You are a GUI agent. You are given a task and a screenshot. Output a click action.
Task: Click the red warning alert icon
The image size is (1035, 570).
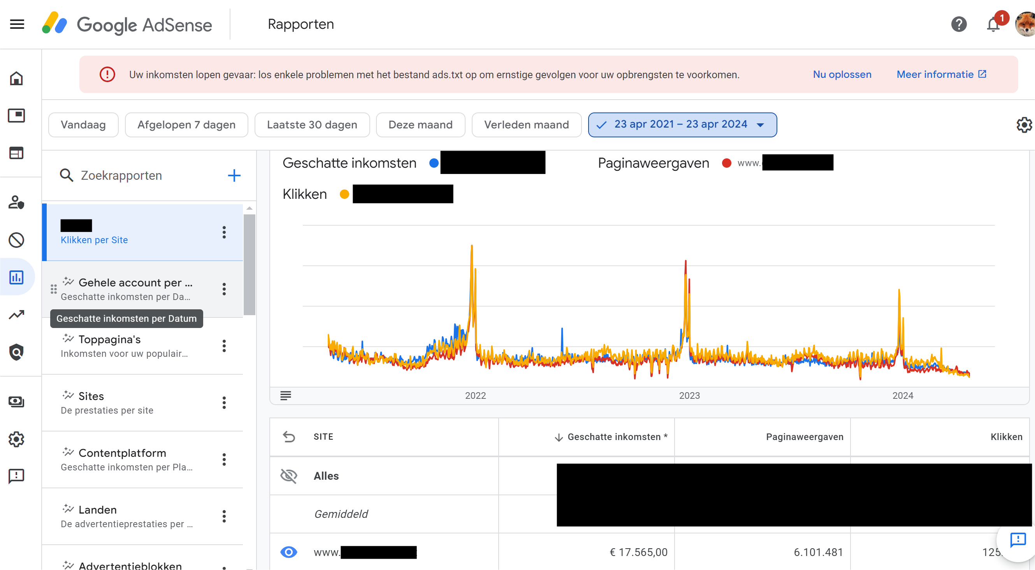[x=107, y=74]
